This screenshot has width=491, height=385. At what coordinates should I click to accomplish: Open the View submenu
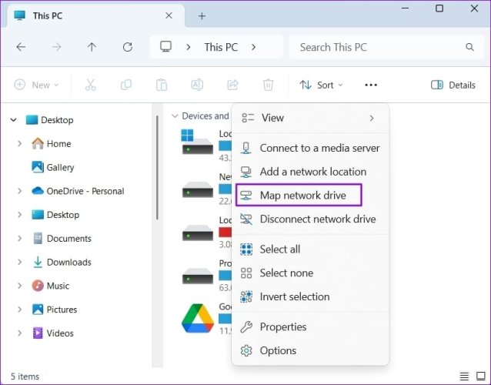[310, 118]
